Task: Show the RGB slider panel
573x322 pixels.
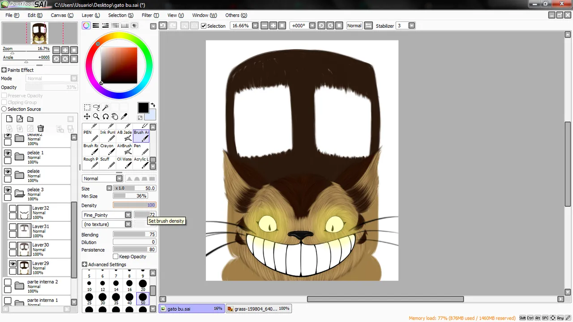Action: (96, 25)
